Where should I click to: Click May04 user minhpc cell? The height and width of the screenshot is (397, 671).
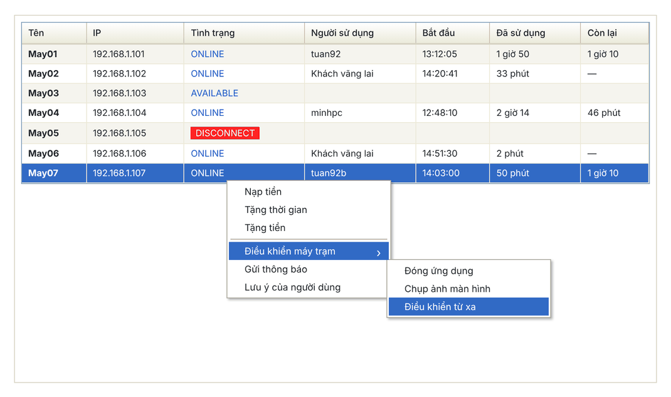point(360,113)
